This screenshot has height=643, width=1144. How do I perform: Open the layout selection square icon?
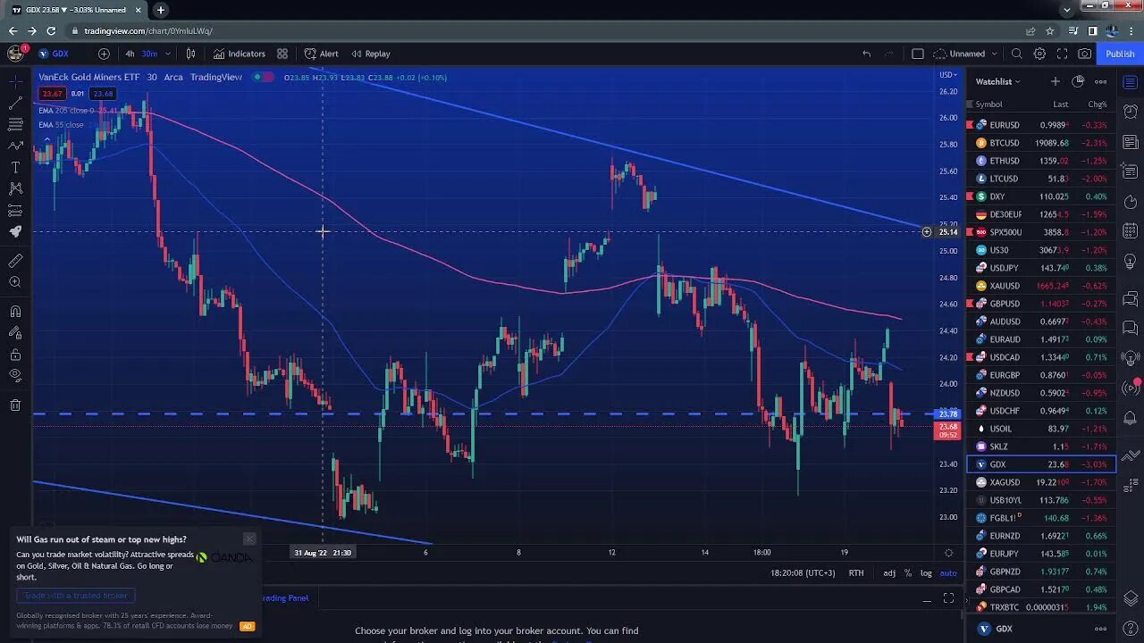pyautogui.click(x=917, y=54)
